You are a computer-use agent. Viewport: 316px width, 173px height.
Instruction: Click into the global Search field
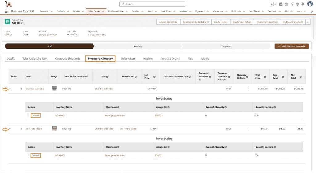(x=152, y=4)
